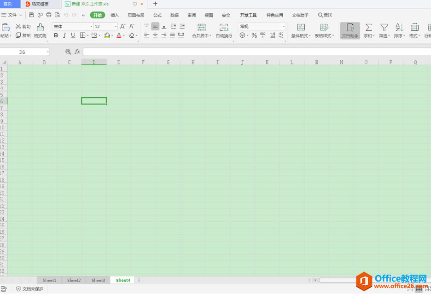Toggle bold formatting on selected cell
Screen dimensions: 431x294
(56, 35)
